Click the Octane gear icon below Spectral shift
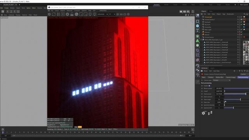The image size is (249, 140). coord(203,113)
